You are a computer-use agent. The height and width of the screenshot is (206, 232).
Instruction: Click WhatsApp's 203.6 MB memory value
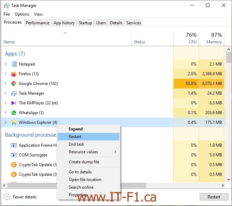(214, 113)
